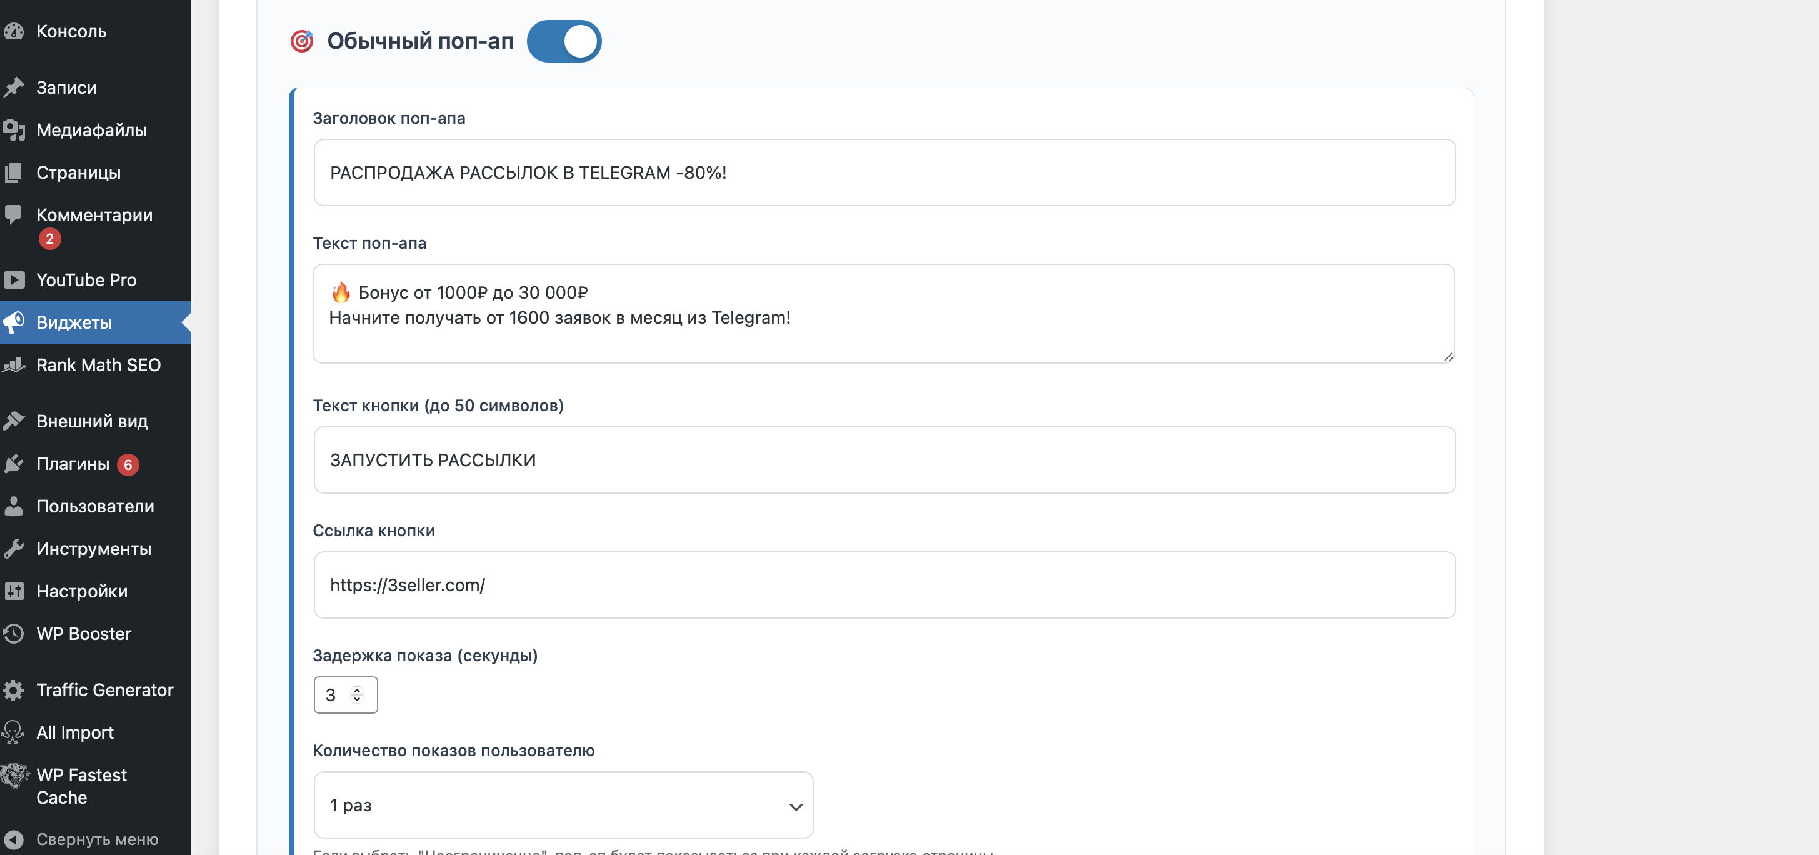Viewport: 1819px width, 855px height.
Task: Click the Внешний вид brush icon
Action: coord(13,421)
